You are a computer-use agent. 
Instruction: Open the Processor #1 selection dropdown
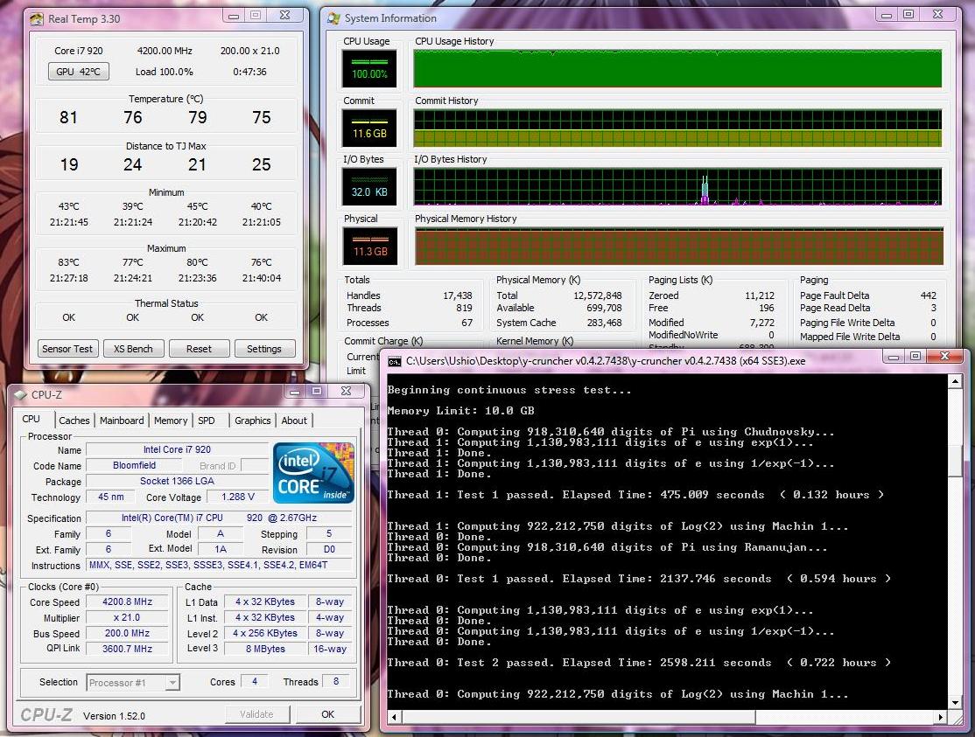[x=133, y=683]
